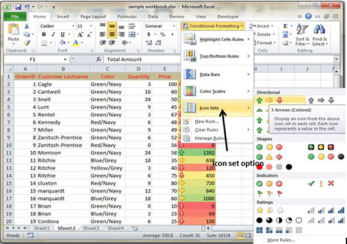Open the Top/Bottom Rules submenu
This screenshot has width=347, height=244.
tap(217, 56)
